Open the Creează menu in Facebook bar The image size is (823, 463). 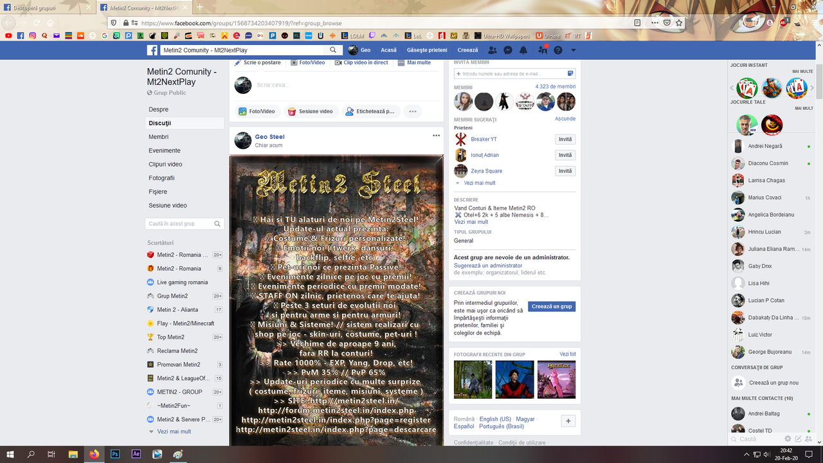[x=468, y=50]
